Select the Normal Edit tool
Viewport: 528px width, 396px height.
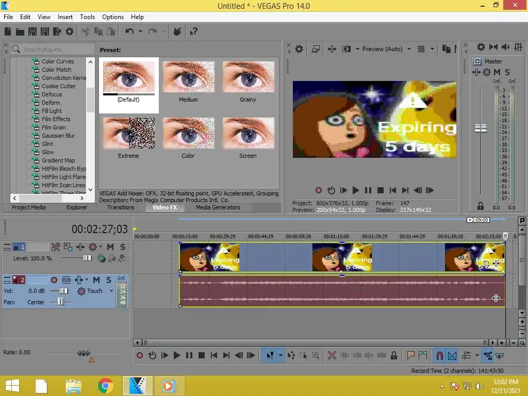270,356
